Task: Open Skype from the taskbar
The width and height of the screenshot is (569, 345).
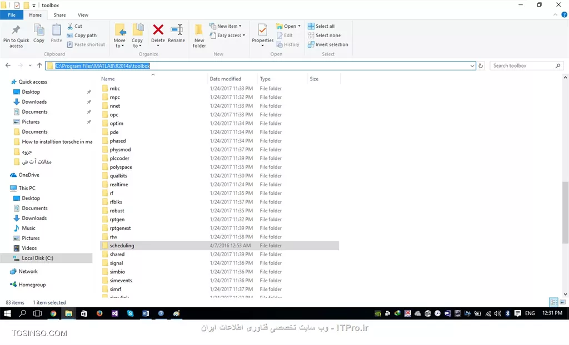Action: coord(130,313)
